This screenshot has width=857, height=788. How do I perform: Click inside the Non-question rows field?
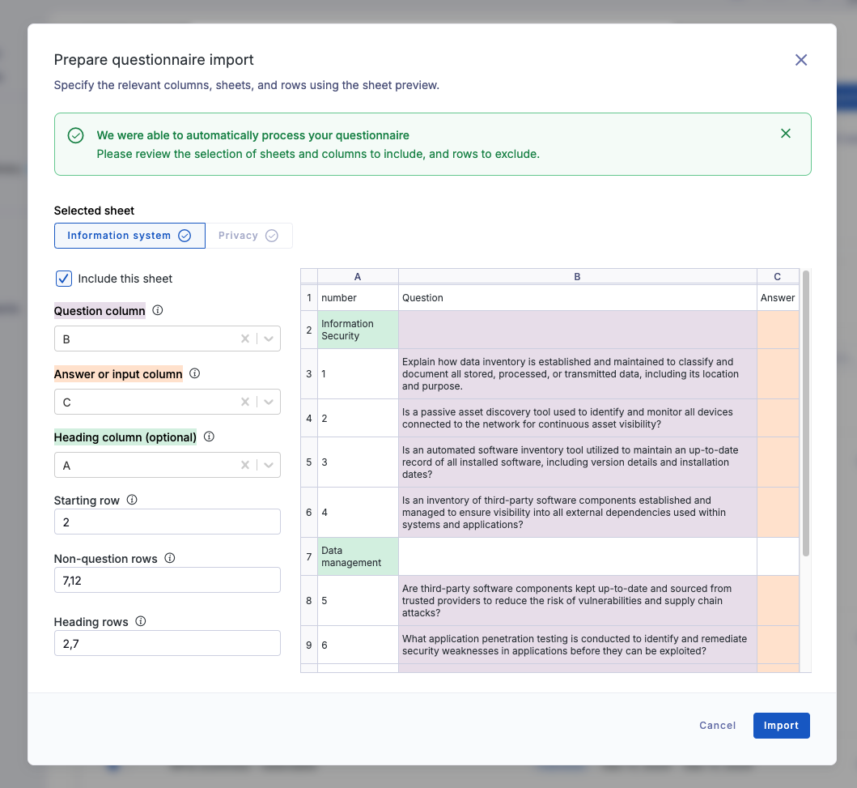[167, 580]
